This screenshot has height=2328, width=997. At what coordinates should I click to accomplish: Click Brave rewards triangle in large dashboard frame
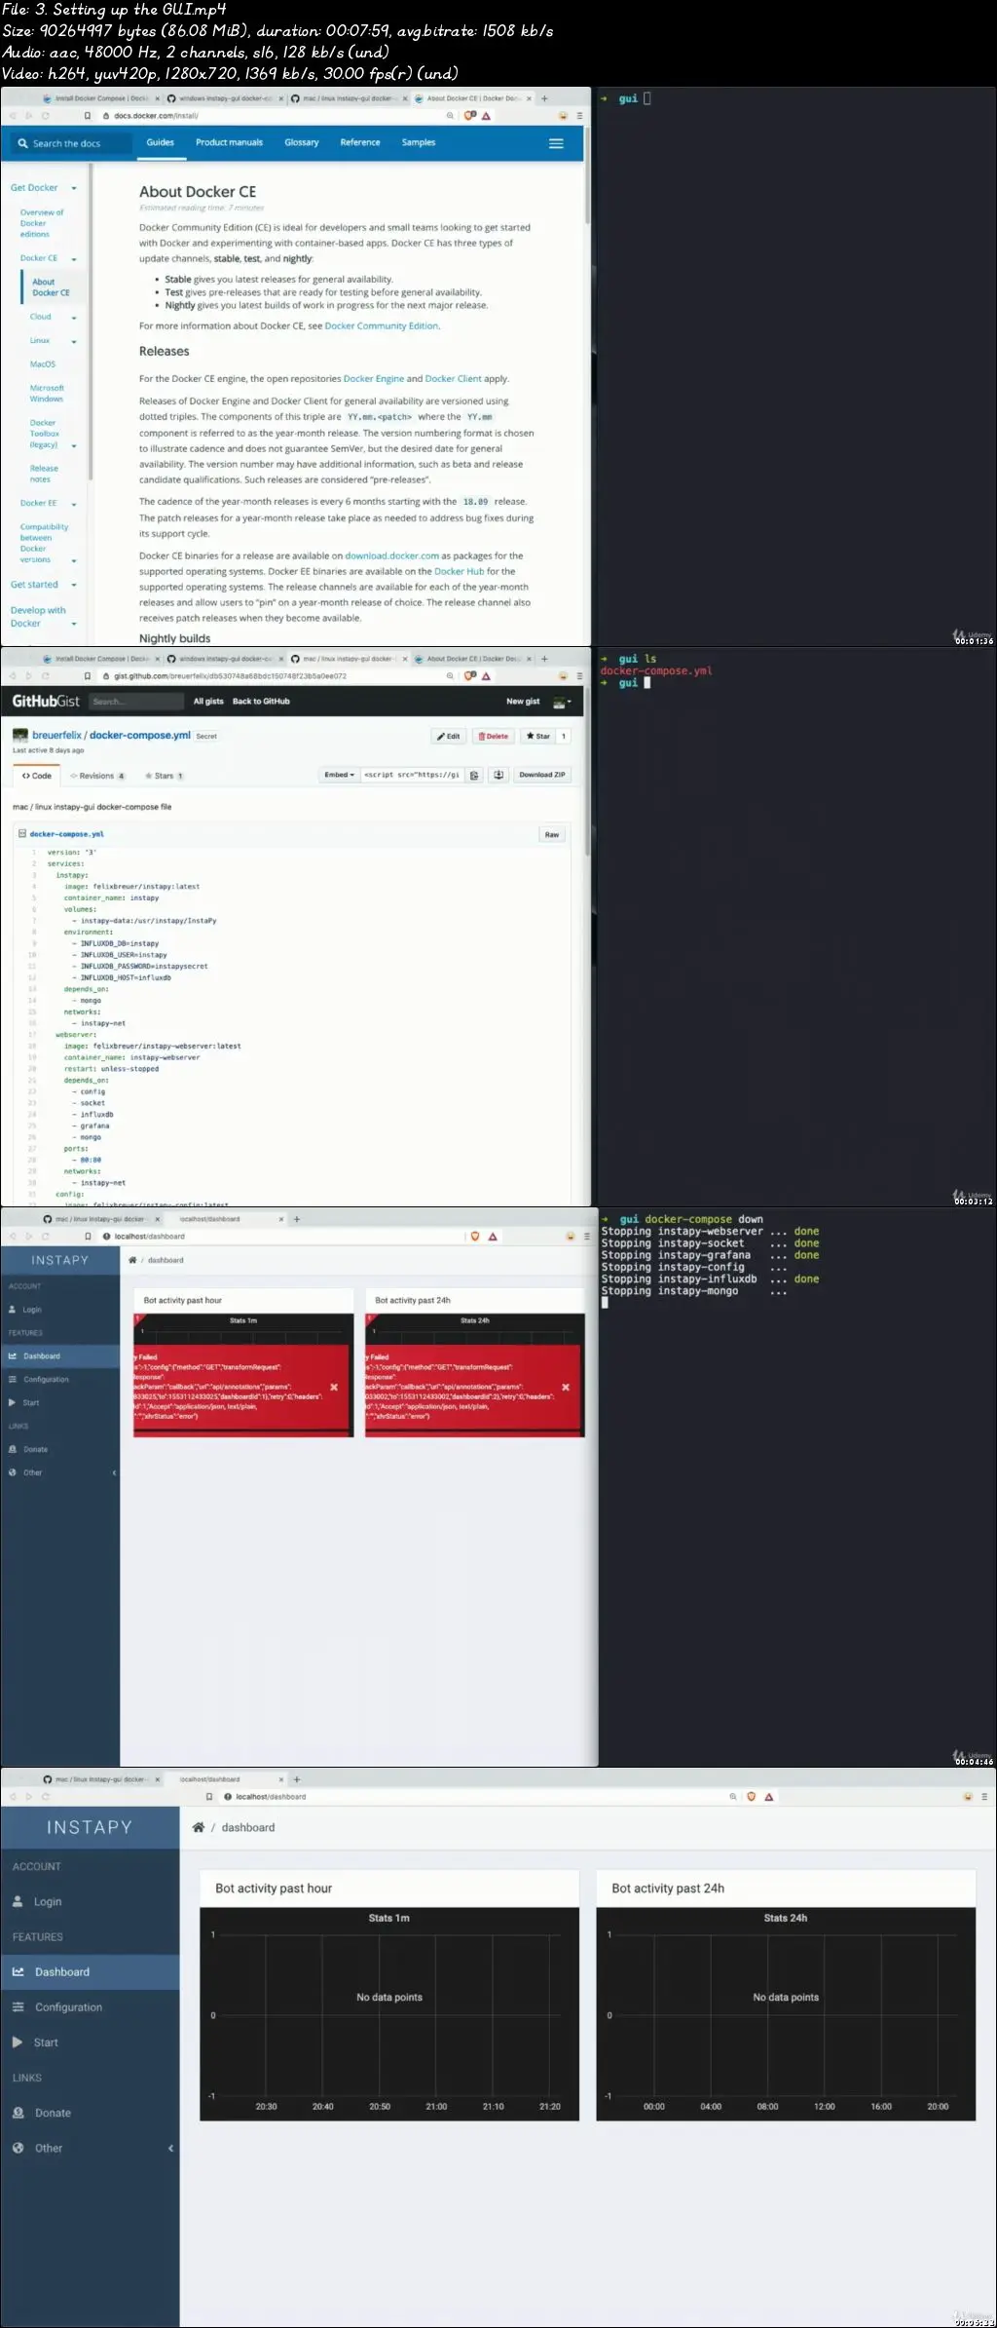pos(769,1797)
